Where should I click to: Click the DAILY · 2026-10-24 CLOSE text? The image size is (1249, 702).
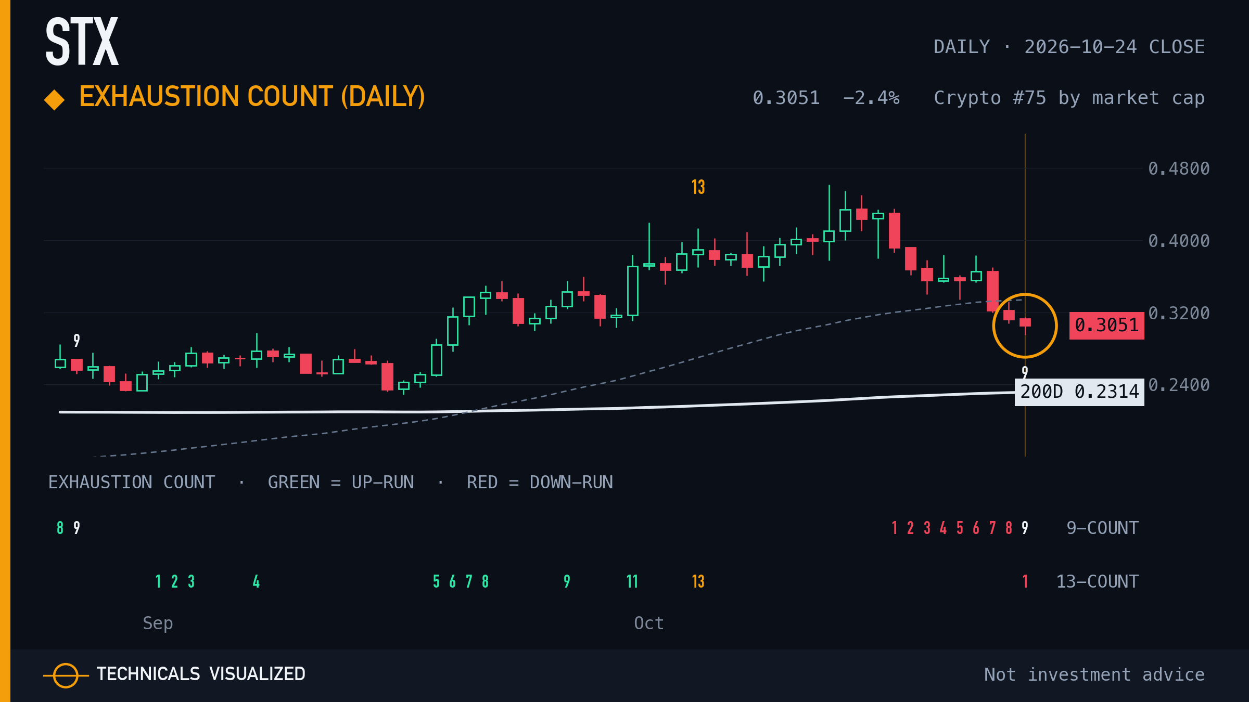1069,47
